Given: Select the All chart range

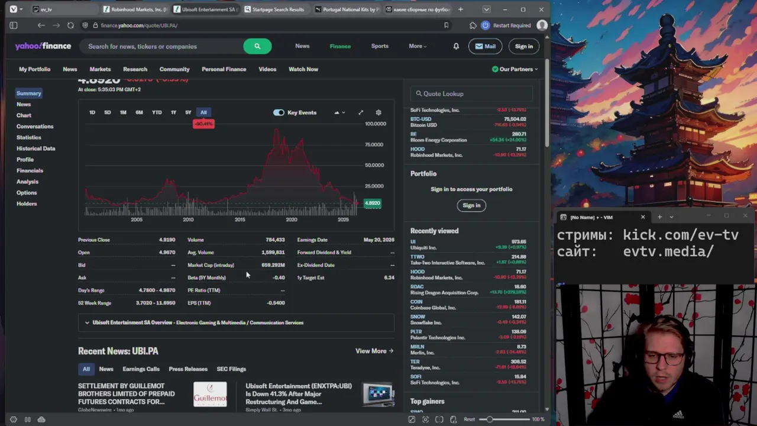Looking at the screenshot, I should (203, 112).
